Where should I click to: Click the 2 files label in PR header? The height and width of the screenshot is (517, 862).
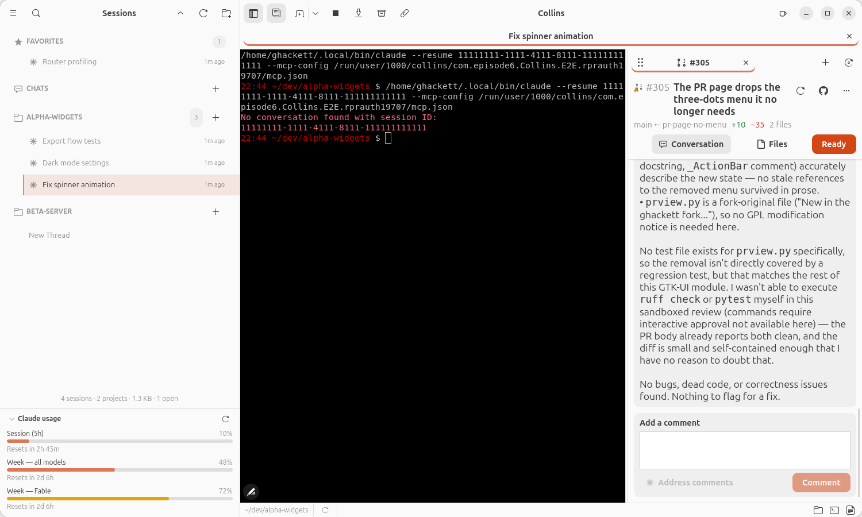(780, 125)
